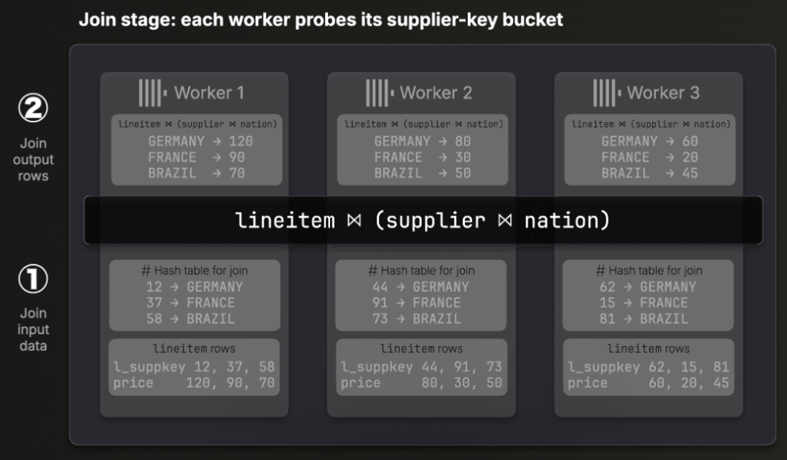Click the "lineitem rows" header under Worker 3
This screenshot has height=460, width=787.
(x=649, y=349)
